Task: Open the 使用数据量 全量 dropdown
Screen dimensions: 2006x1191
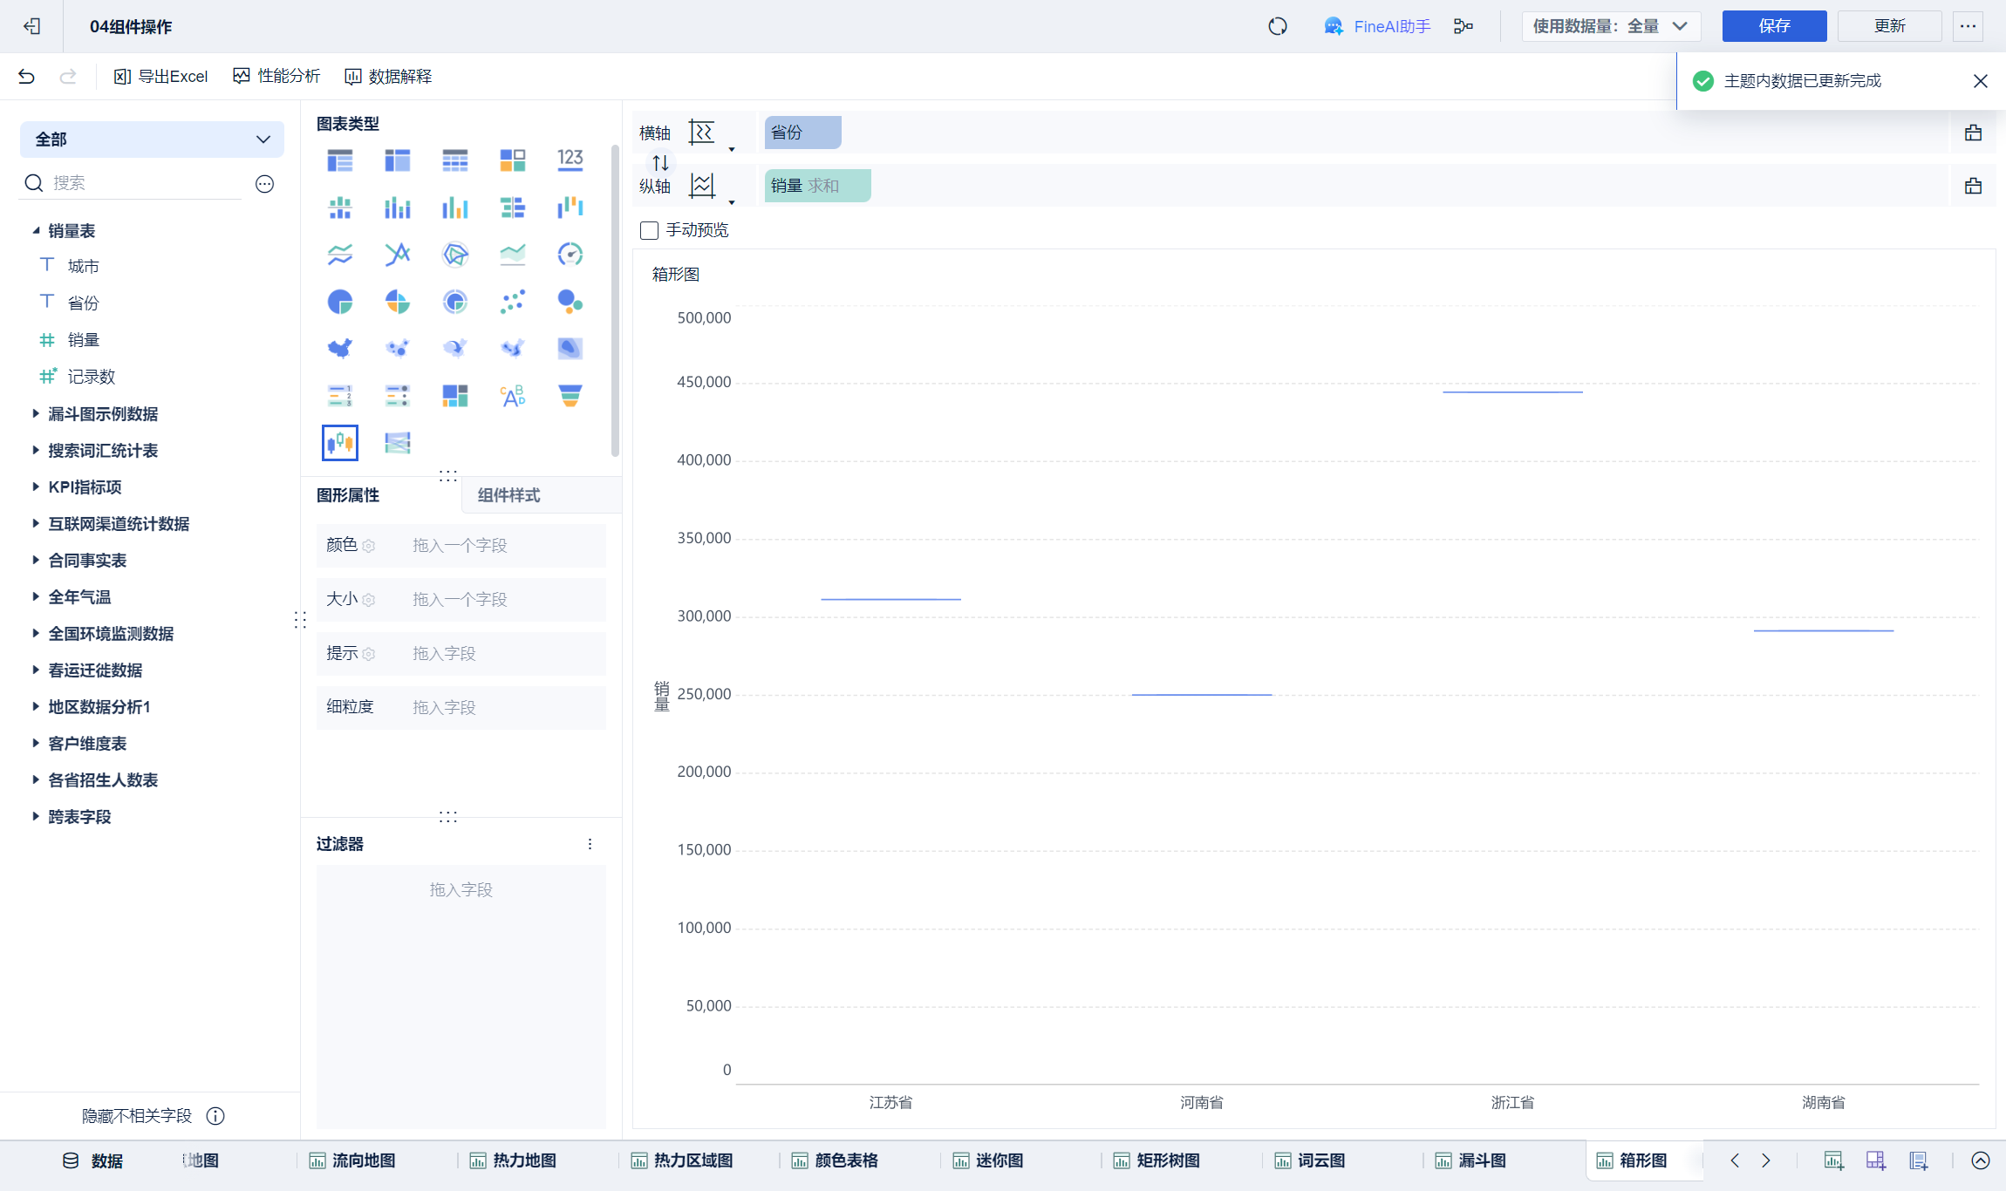Action: click(1610, 26)
